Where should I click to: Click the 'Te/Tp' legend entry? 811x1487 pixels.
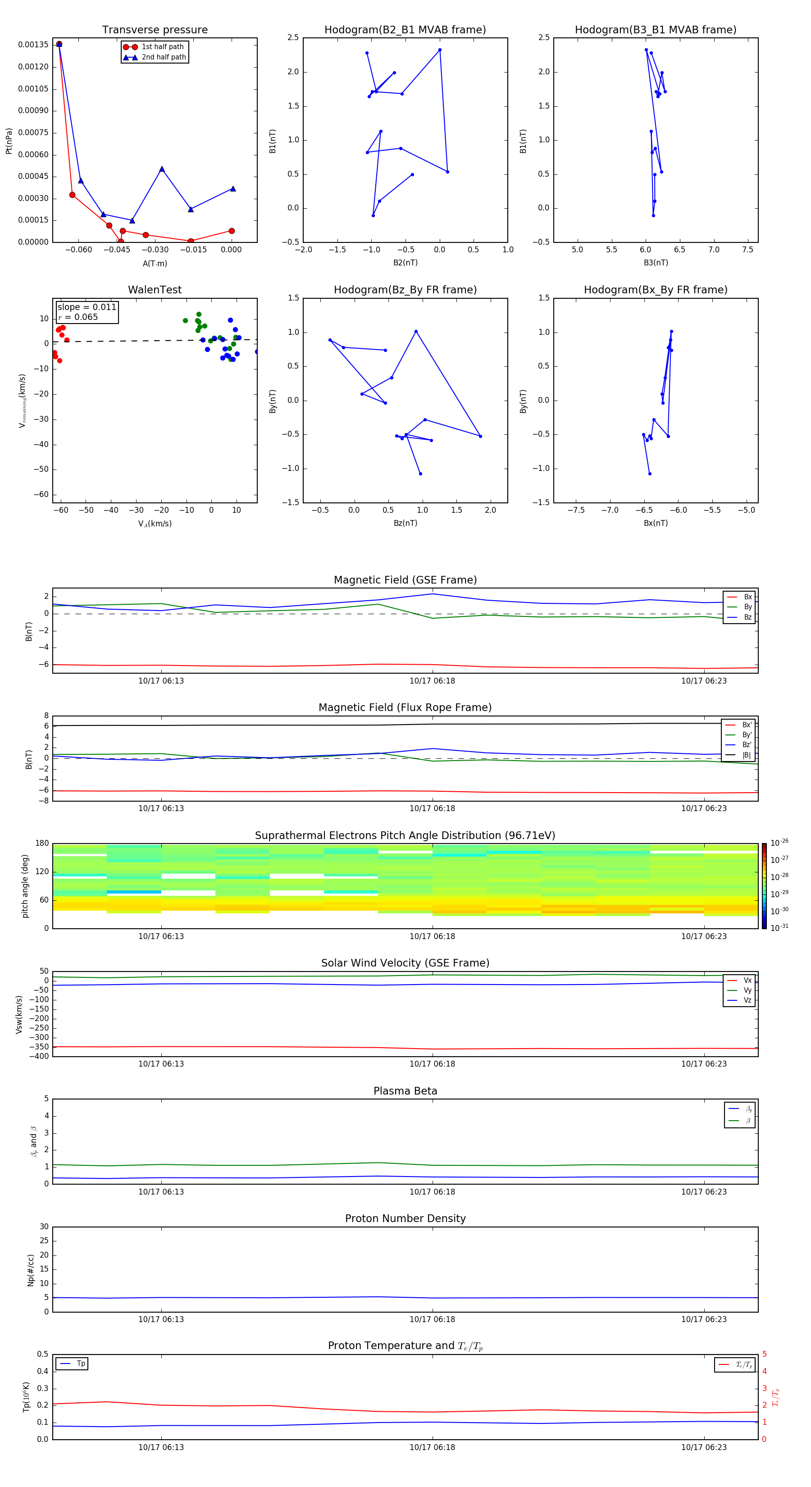[735, 1364]
